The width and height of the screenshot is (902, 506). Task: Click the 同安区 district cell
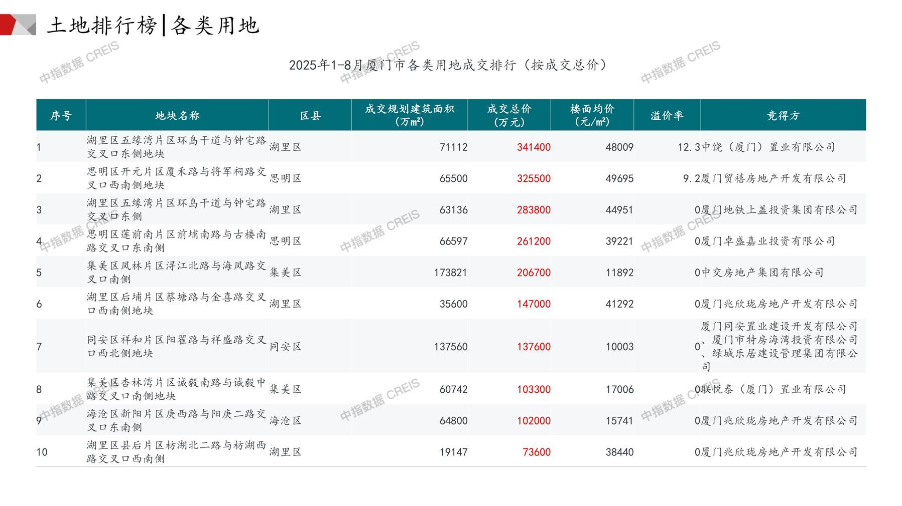[286, 347]
